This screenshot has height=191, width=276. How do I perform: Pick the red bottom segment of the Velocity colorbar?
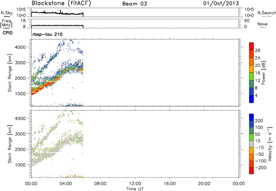point(252,171)
